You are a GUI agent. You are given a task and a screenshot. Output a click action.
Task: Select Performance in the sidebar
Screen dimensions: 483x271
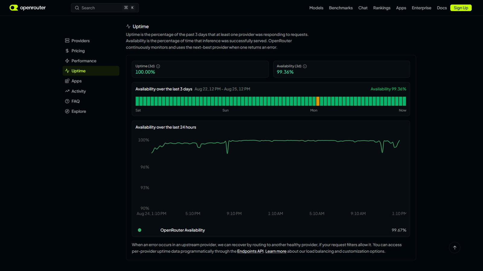[x=91, y=61]
